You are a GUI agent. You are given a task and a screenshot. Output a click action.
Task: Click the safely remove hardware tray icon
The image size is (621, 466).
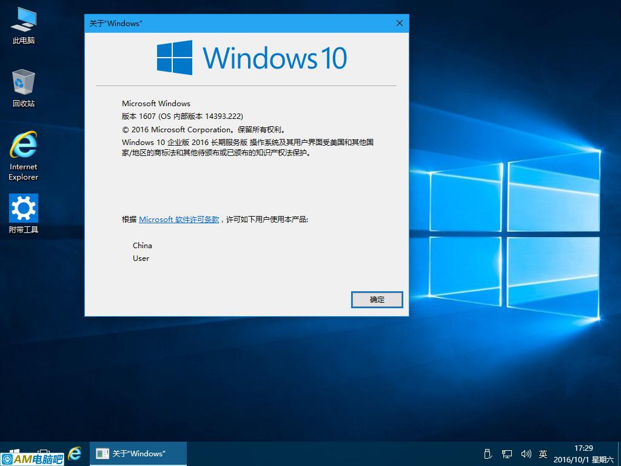point(488,454)
